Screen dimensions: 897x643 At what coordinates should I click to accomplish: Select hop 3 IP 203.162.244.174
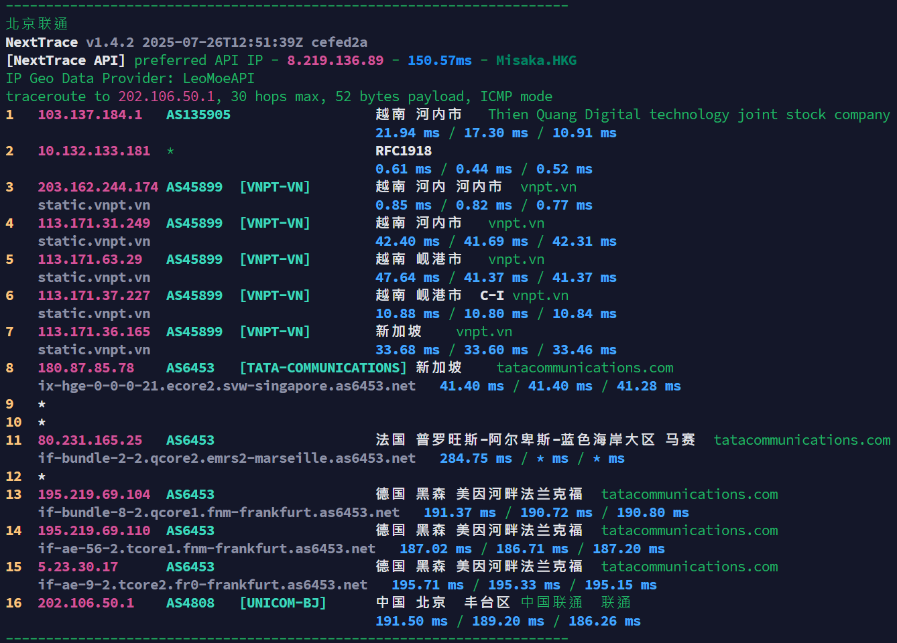[x=98, y=187]
